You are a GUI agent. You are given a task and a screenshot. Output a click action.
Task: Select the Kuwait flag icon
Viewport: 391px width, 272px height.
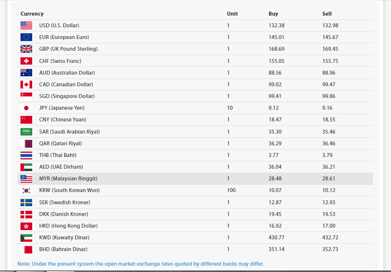26,238
